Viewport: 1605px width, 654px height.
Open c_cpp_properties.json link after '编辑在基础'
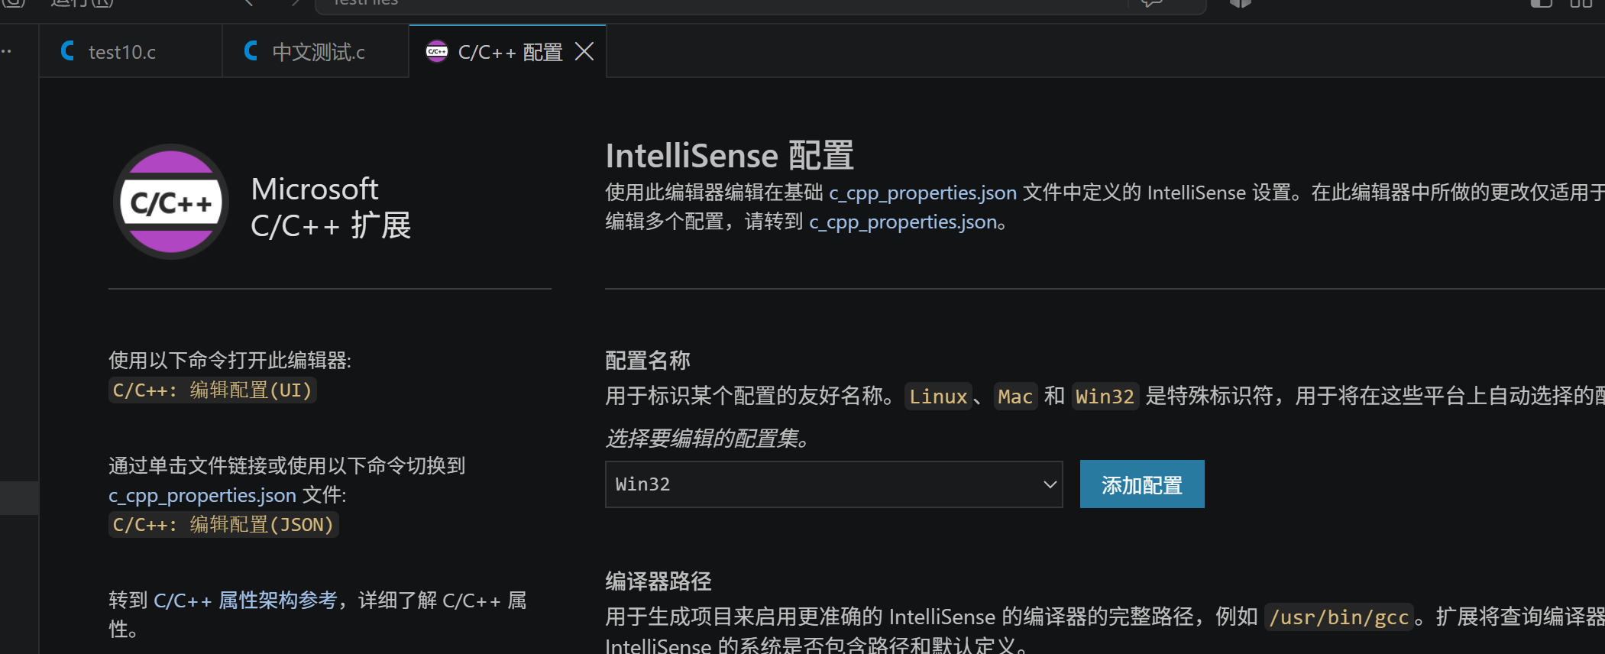click(x=923, y=193)
